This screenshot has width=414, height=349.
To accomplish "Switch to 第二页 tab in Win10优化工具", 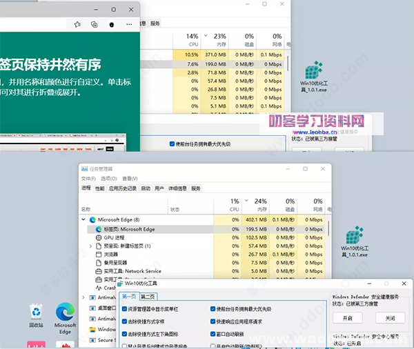I will point(148,297).
